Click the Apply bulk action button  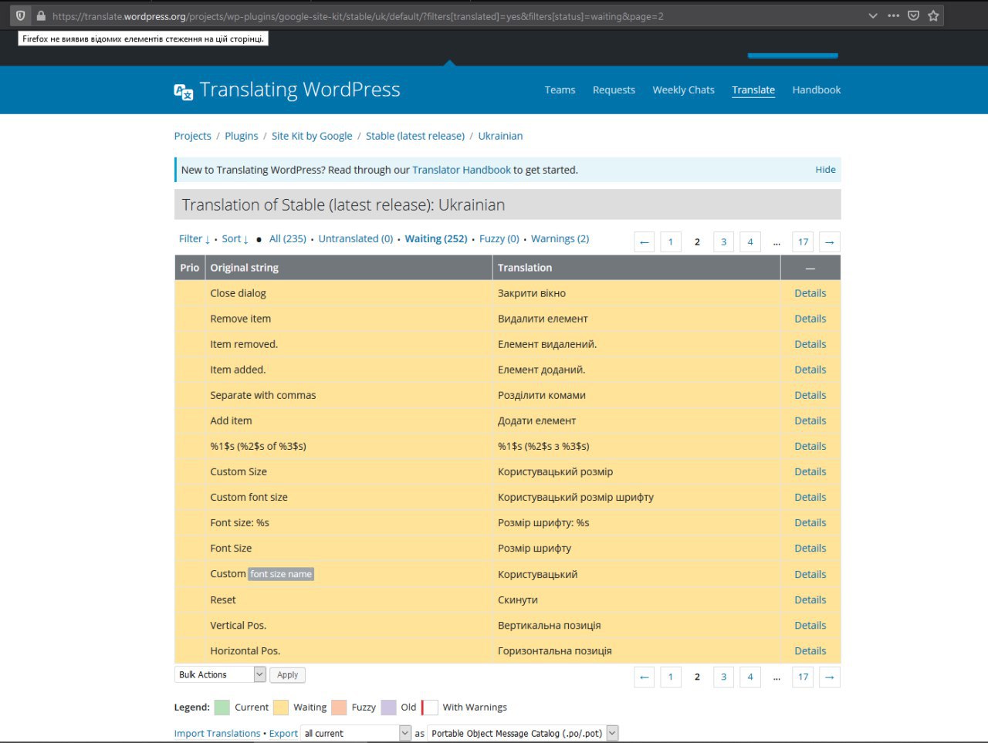click(287, 675)
